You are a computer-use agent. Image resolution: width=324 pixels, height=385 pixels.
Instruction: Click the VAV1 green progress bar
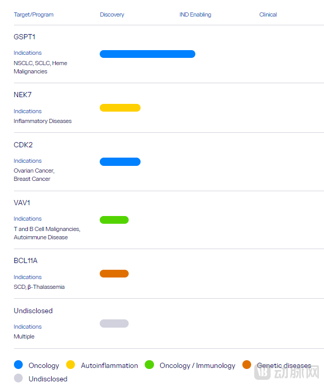tap(114, 220)
